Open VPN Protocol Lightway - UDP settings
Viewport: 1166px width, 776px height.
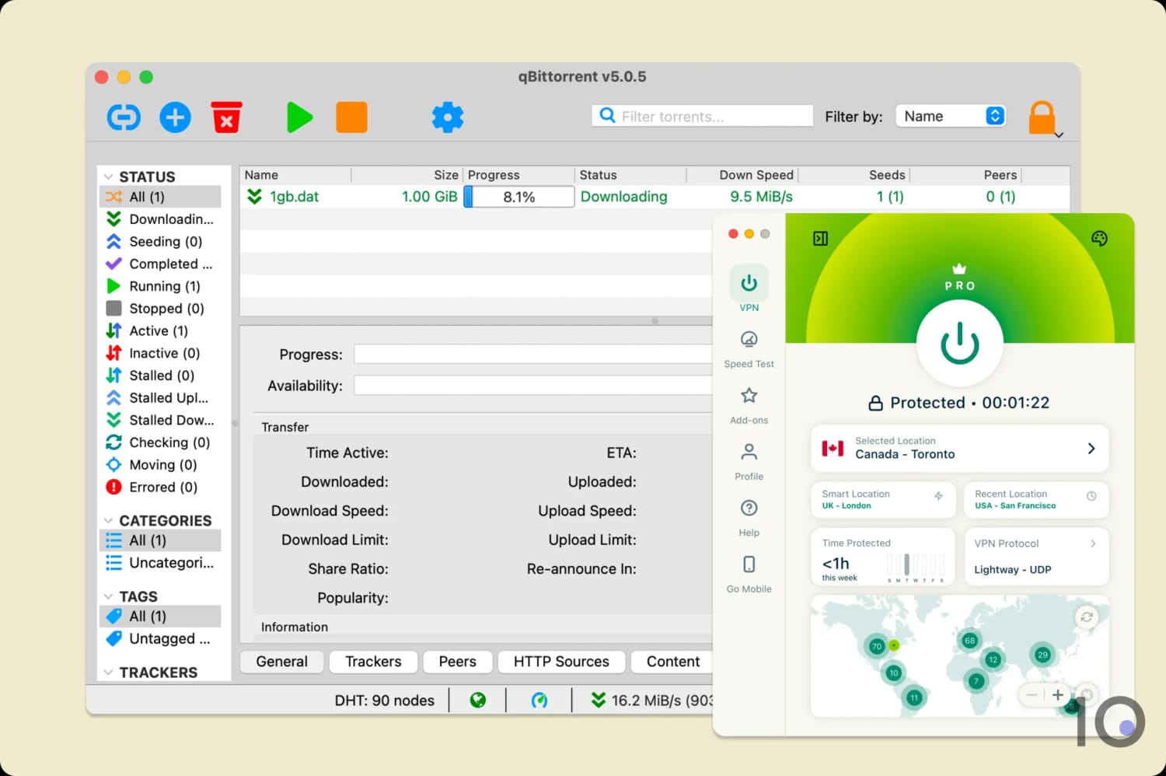click(x=1036, y=557)
